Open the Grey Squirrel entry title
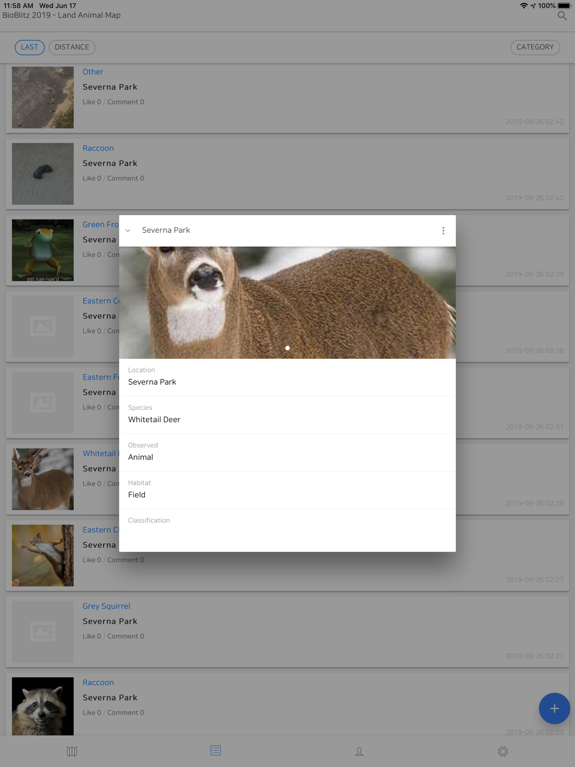The height and width of the screenshot is (767, 575). 106,606
